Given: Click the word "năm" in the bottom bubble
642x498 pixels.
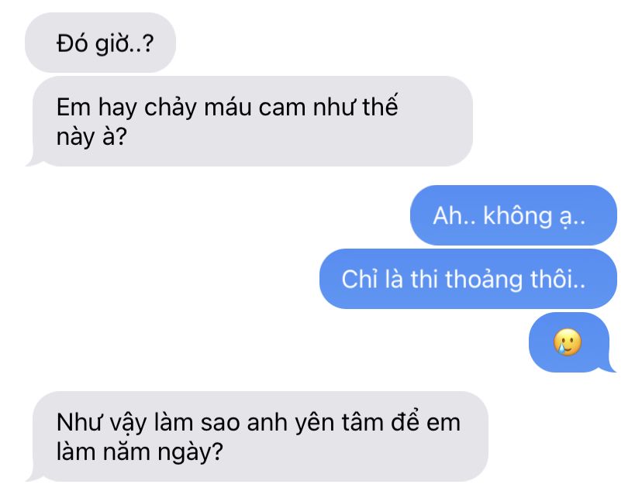Looking at the screenshot, I should click(x=126, y=452).
